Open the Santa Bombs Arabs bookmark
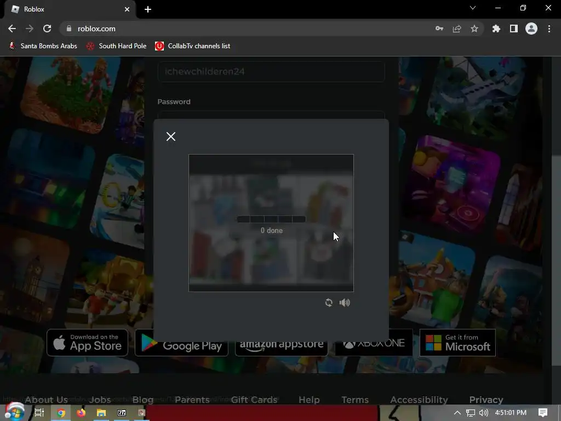The height and width of the screenshot is (421, 561). pos(43,46)
